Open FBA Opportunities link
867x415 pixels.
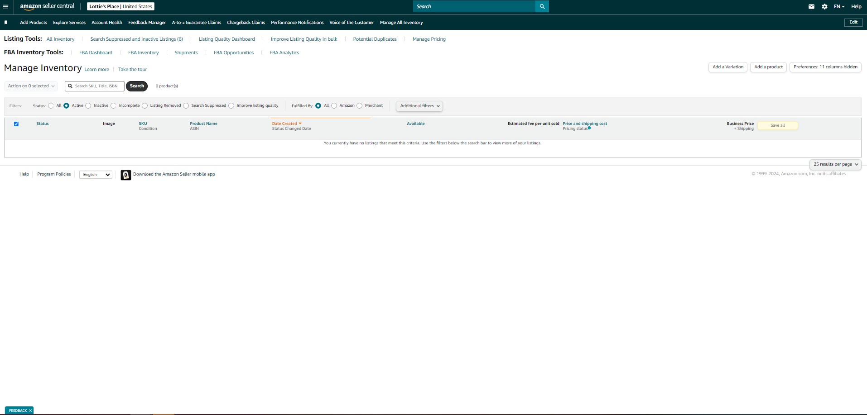point(234,53)
